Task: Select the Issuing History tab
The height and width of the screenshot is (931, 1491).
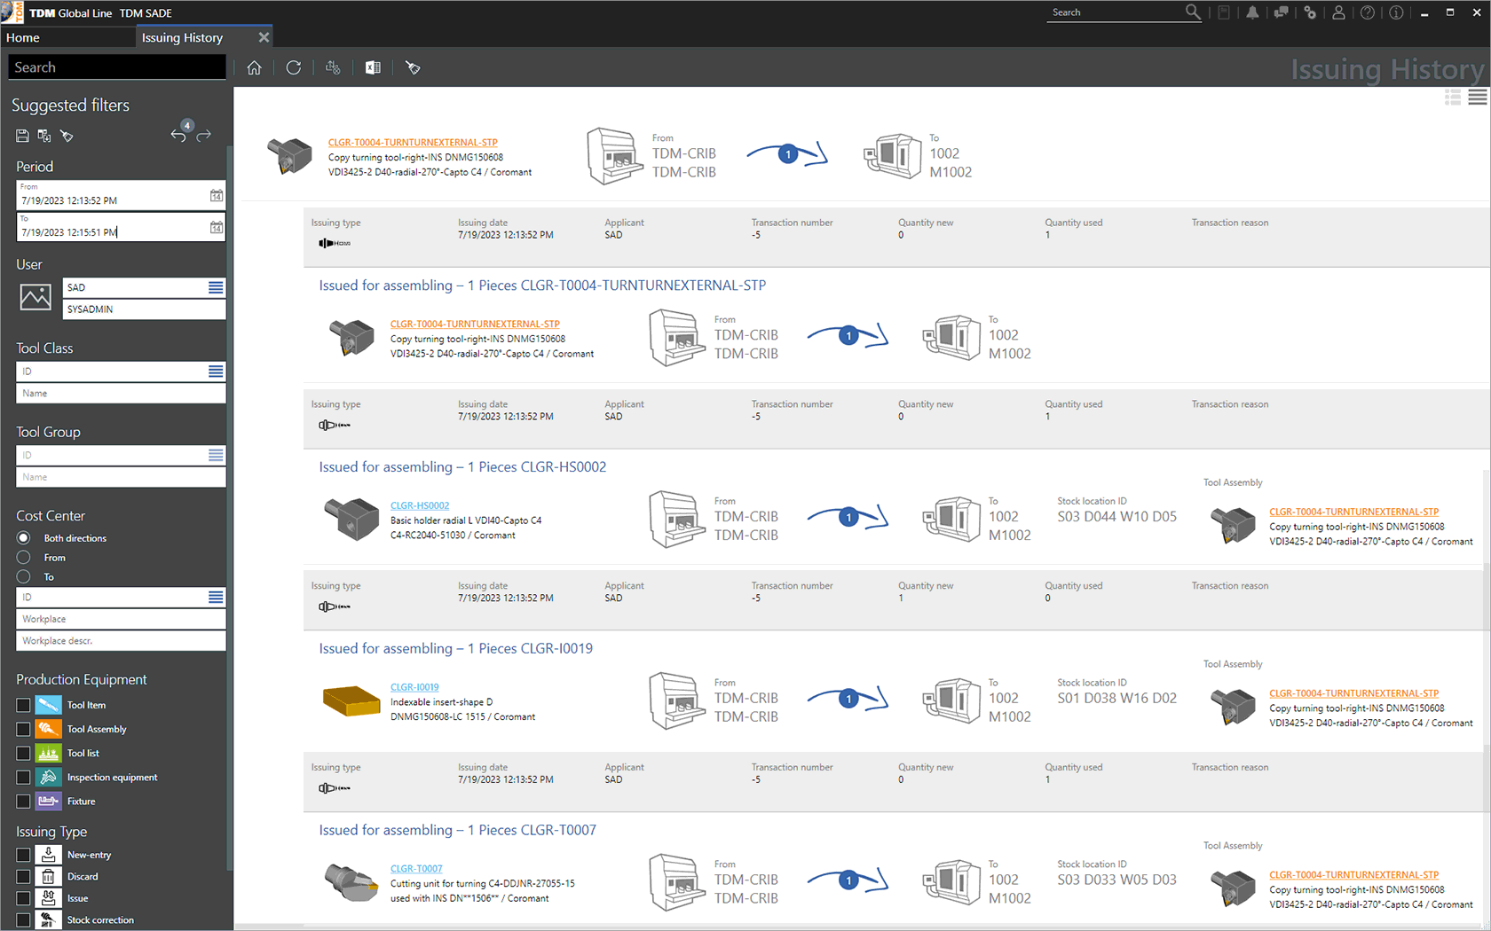Action: tap(182, 37)
